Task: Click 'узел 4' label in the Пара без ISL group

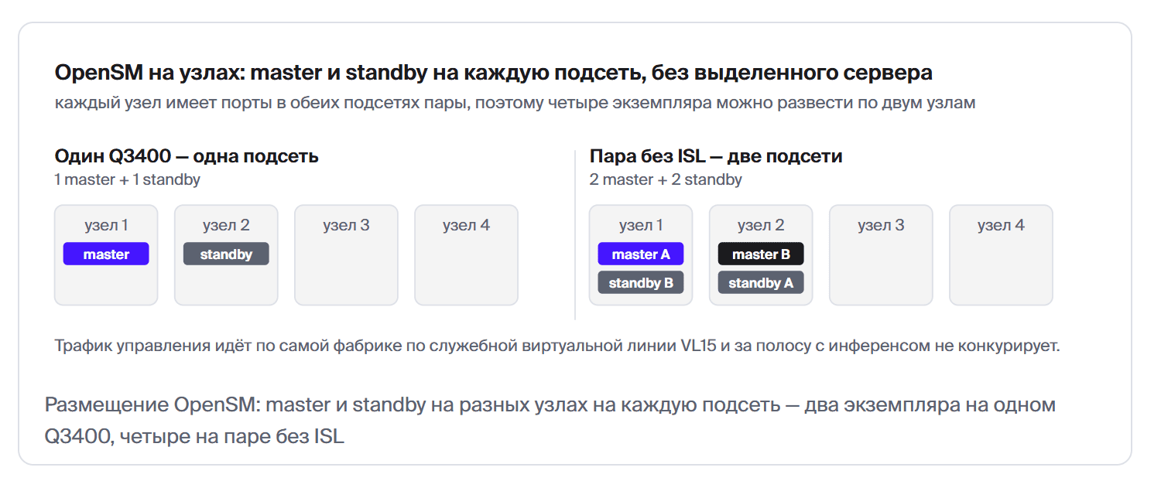Action: click(1001, 226)
